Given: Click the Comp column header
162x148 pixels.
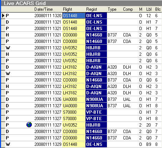Looking at the screenshot, I should pyautogui.click(x=128, y=9).
